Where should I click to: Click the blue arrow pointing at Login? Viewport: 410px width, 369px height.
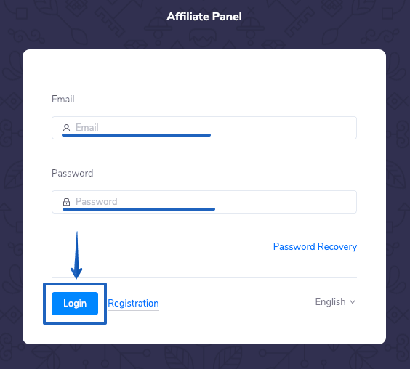[x=76, y=255]
